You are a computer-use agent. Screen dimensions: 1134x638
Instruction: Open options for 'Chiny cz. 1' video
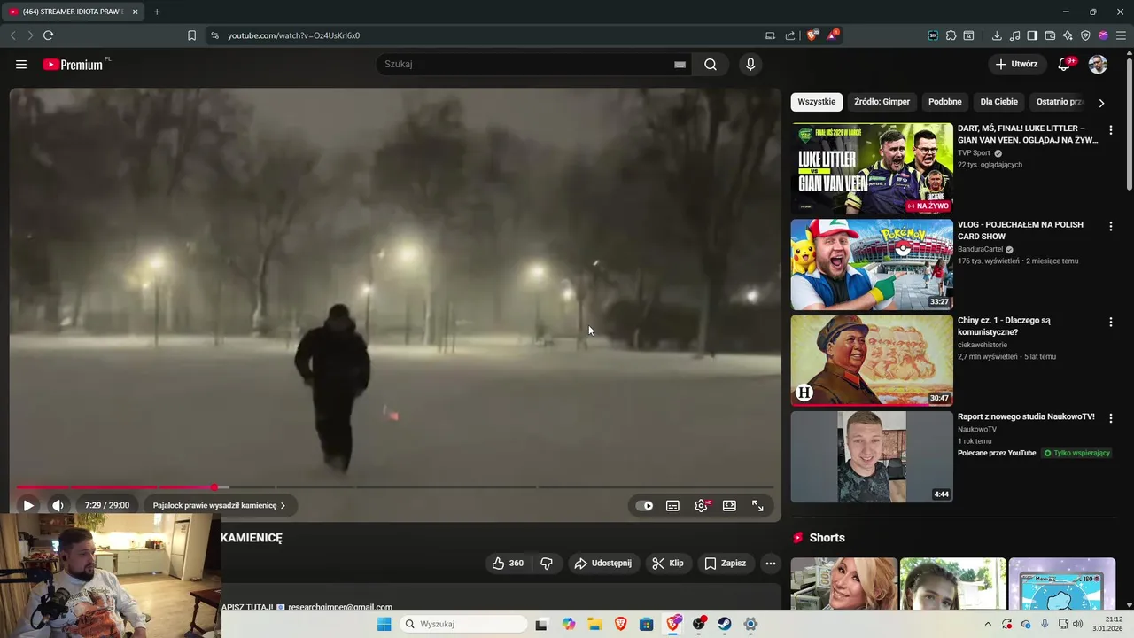1110,323
